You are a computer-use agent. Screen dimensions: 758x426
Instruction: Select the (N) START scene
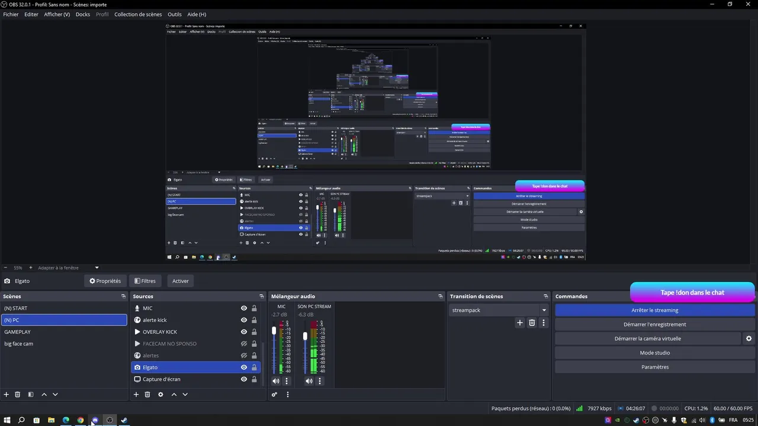tap(64, 308)
